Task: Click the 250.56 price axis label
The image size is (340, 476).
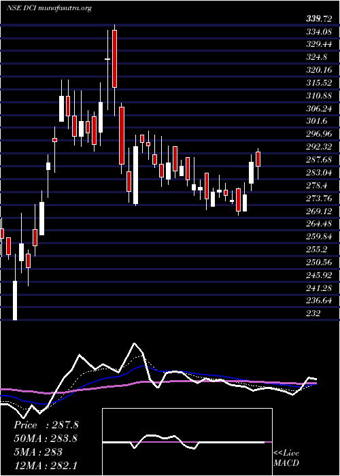Action: (319, 262)
